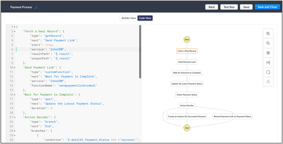Reset the diagram with the refresh icon
The height and width of the screenshot is (144, 283).
(268, 72)
